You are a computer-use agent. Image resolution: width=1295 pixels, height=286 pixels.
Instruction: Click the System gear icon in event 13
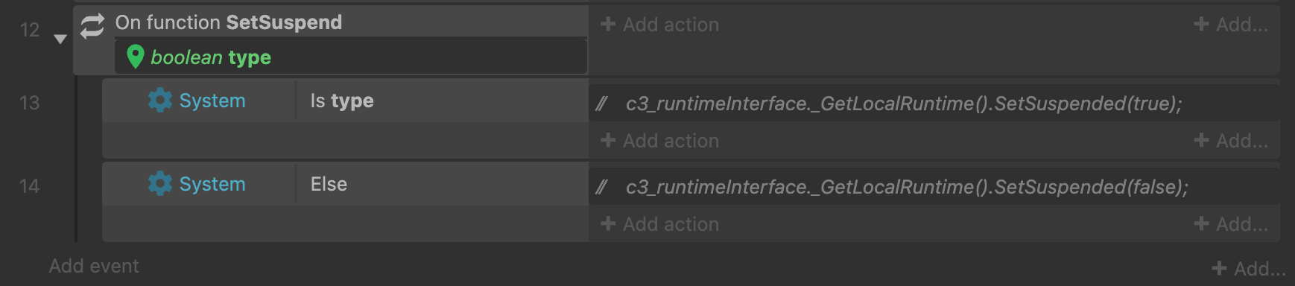click(159, 101)
